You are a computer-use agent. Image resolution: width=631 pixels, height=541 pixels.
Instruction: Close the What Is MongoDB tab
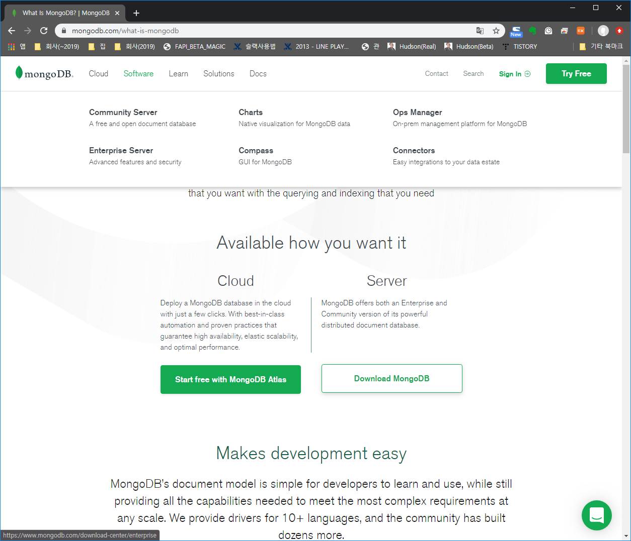pyautogui.click(x=117, y=13)
